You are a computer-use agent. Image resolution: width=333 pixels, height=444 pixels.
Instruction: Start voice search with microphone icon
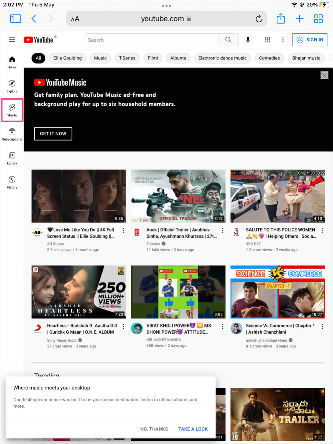tap(248, 40)
